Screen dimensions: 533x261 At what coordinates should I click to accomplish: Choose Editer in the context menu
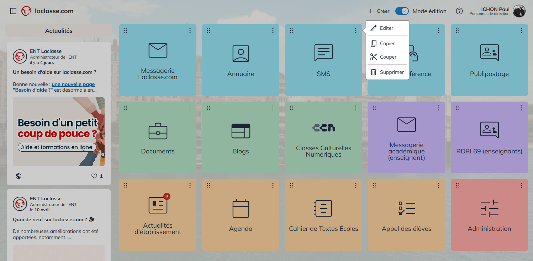coord(387,28)
